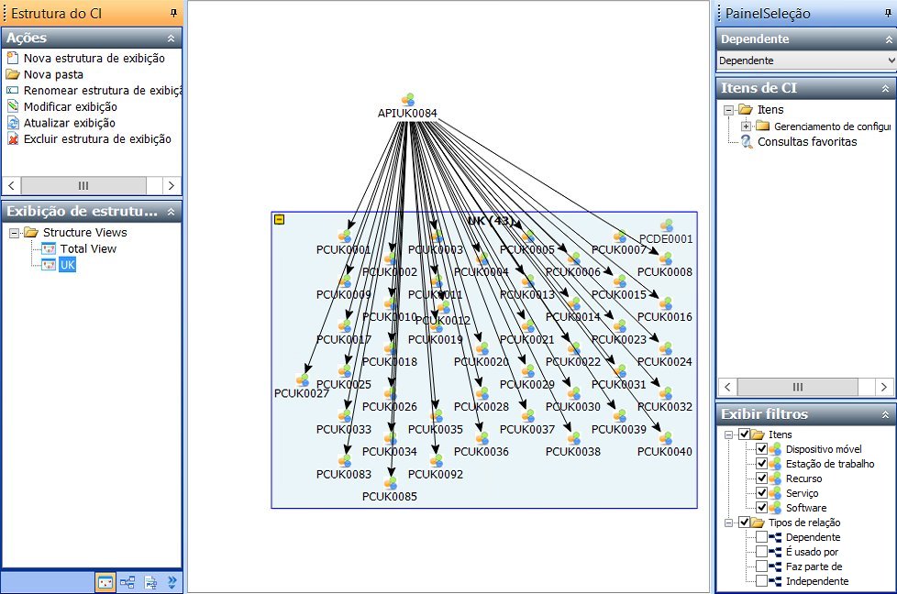Click the right scroll arrow in Ações panel

[x=171, y=186]
